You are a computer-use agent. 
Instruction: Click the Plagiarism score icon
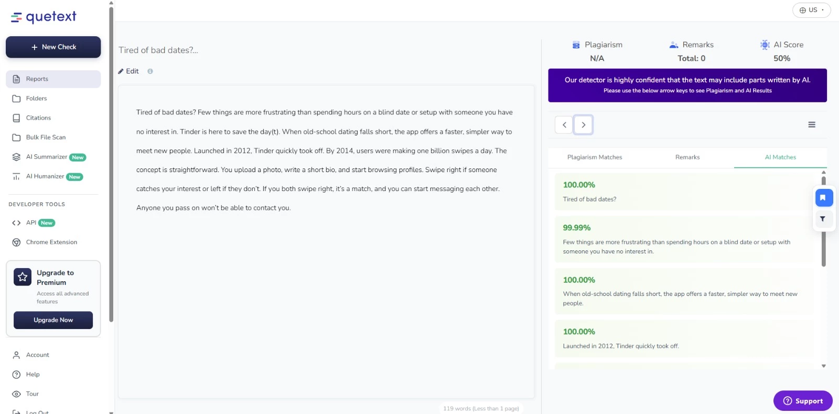(x=576, y=45)
